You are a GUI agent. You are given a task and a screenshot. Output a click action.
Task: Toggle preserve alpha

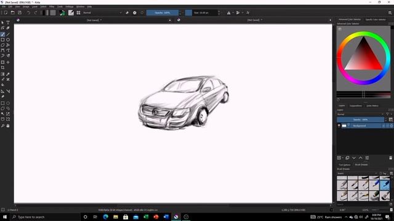point(135,13)
